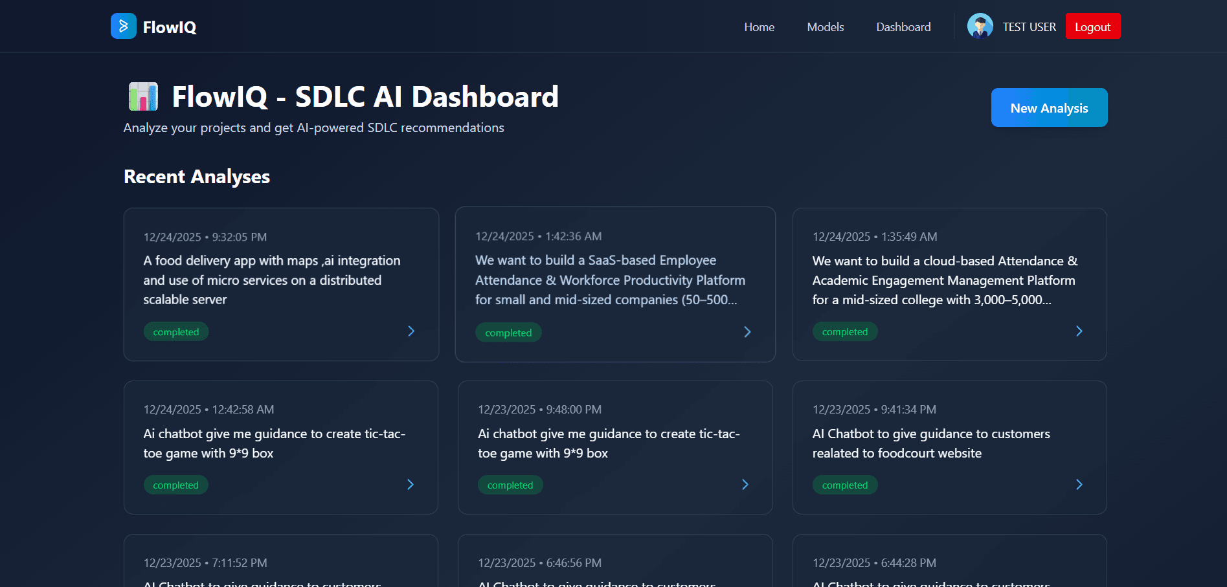Open the card dated 12/23/2025 6:46:56 PM
The height and width of the screenshot is (587, 1227).
point(615,560)
